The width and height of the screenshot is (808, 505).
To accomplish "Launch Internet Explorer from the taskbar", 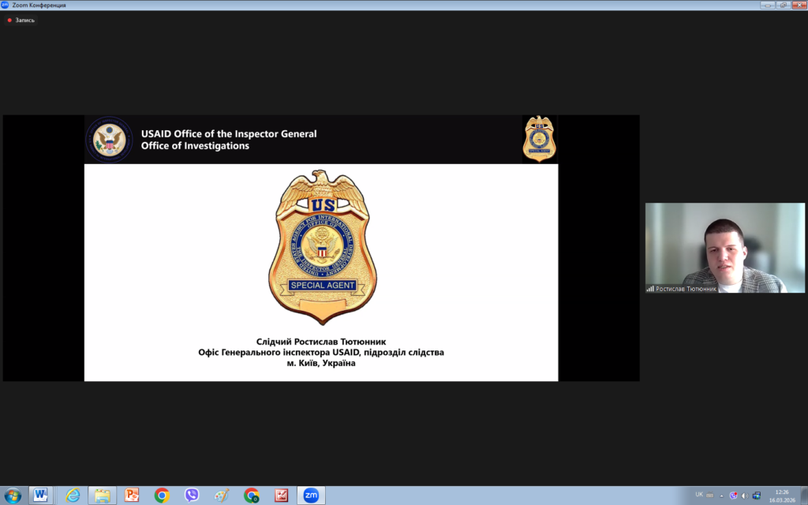I will coord(73,496).
